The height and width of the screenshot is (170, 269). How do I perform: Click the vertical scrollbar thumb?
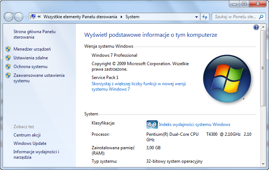[263, 68]
